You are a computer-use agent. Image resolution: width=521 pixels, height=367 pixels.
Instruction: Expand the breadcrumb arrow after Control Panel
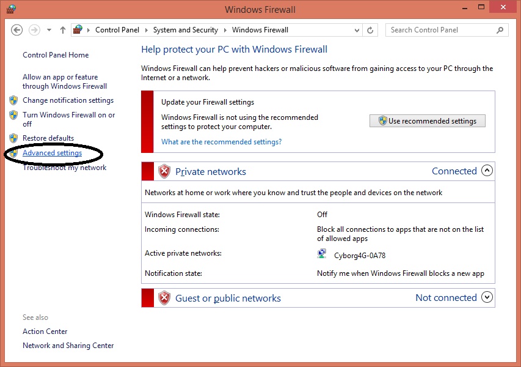pos(146,31)
